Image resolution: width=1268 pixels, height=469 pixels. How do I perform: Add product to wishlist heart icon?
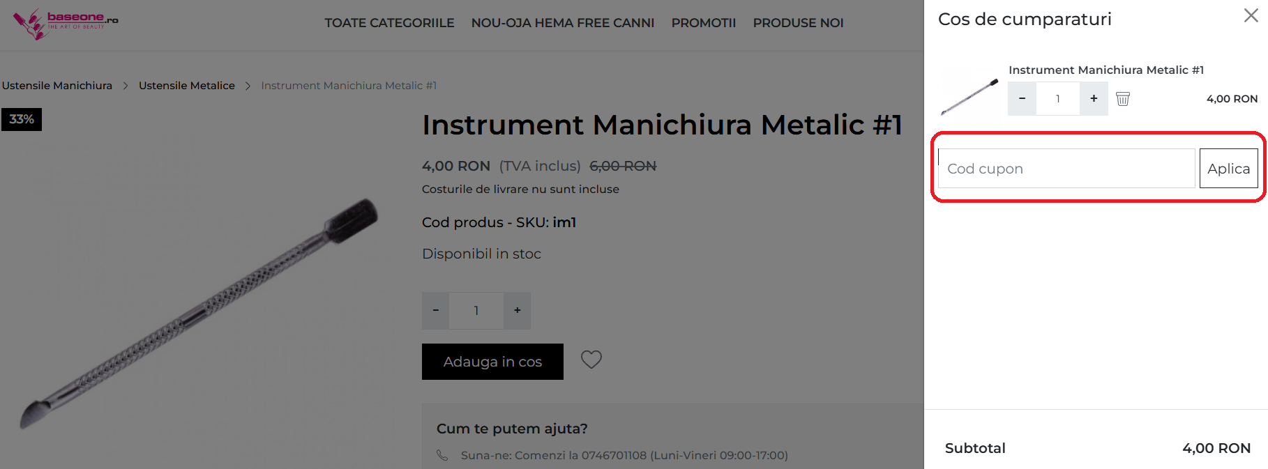coord(591,360)
